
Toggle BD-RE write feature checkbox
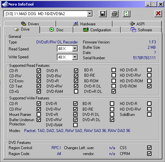coord(112,109)
